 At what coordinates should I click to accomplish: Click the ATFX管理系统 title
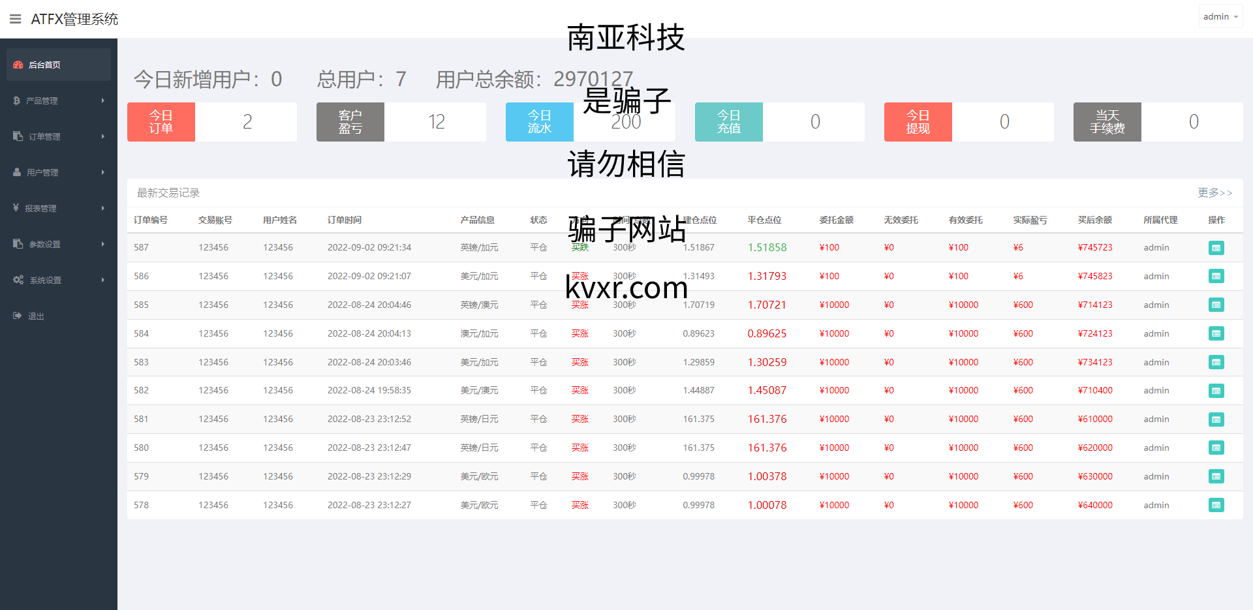(74, 19)
